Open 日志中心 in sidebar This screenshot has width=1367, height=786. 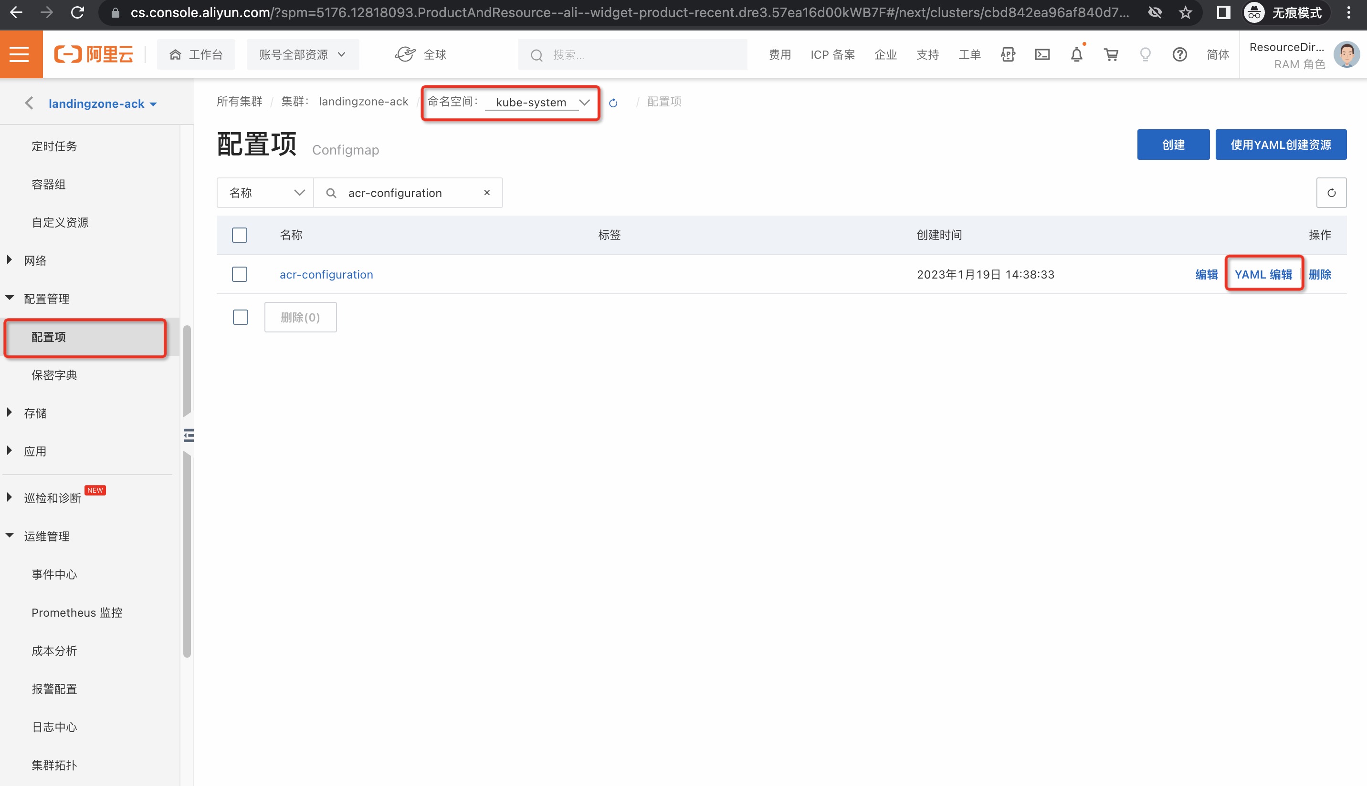tap(54, 727)
